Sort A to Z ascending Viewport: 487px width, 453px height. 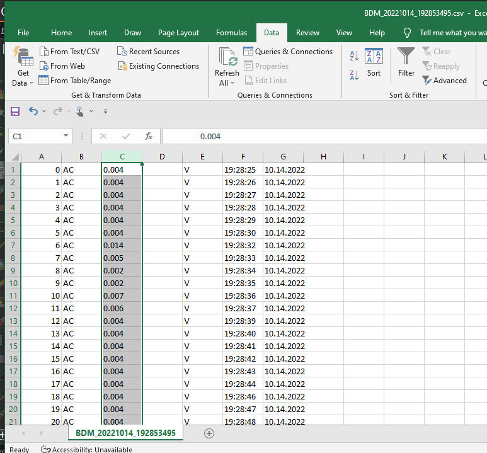[x=354, y=56]
